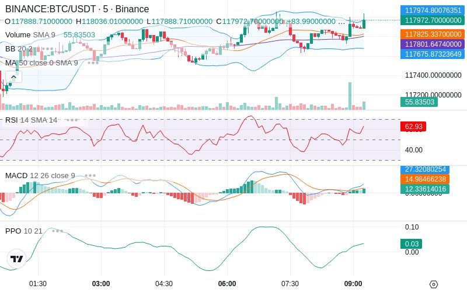Click the orange signal label 14.98466238
Screen dimensions: 467x292
(425, 179)
